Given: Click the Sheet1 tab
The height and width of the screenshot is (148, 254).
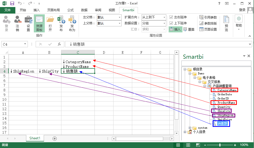Looking at the screenshot, I should click(x=35, y=138).
